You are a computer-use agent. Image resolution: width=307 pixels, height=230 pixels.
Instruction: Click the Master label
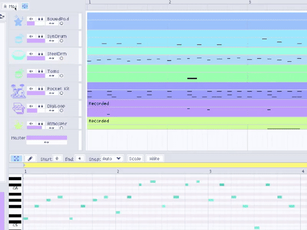point(18,138)
